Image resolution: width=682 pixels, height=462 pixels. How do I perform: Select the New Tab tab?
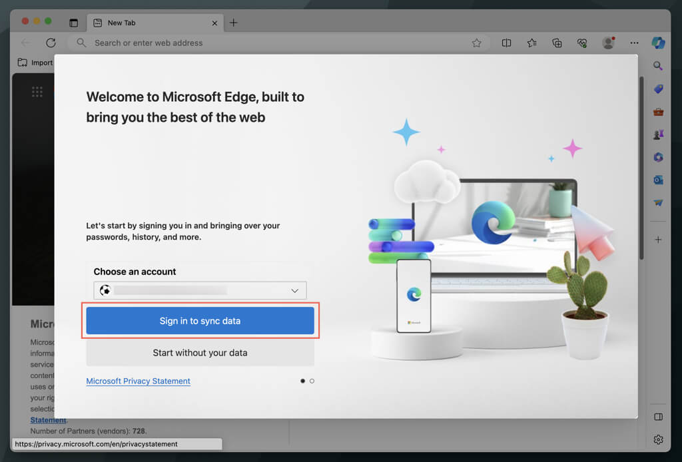pyautogui.click(x=155, y=23)
